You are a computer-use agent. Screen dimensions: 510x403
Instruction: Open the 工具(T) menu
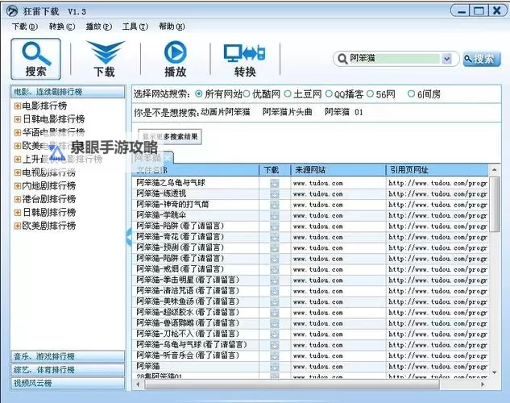(x=135, y=27)
